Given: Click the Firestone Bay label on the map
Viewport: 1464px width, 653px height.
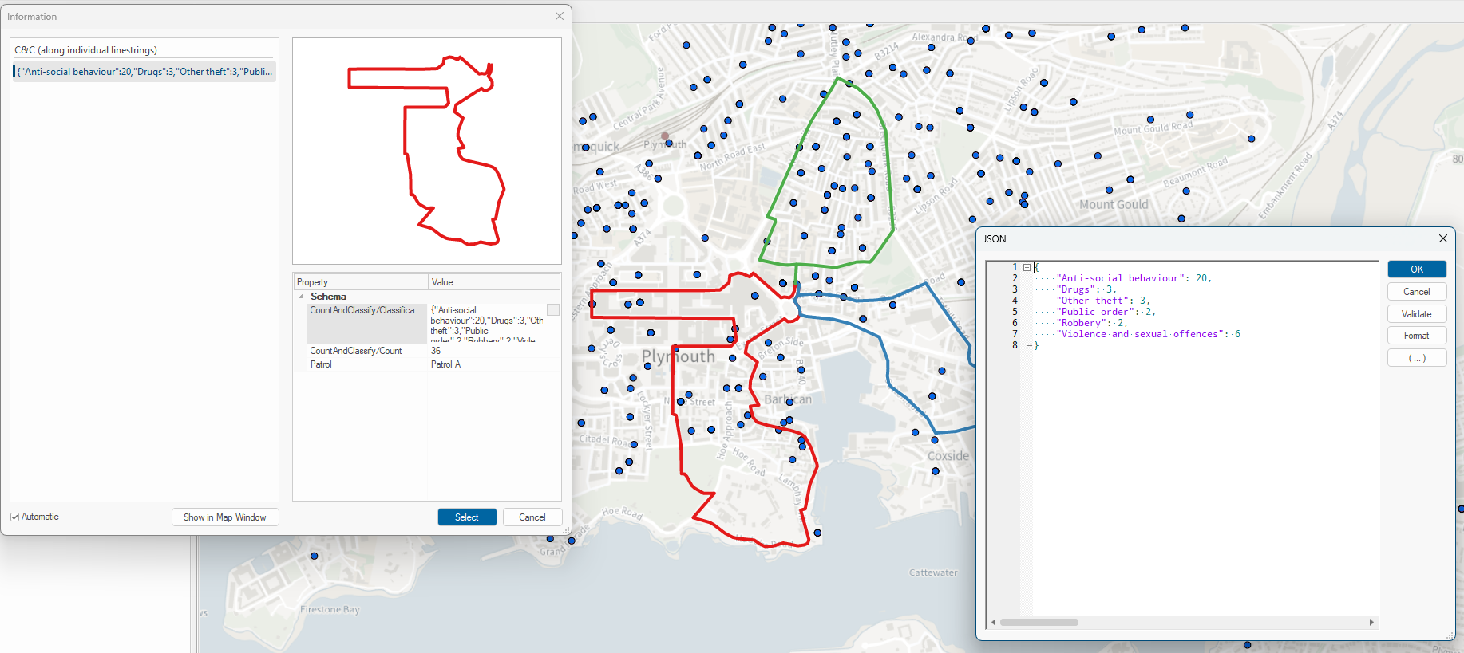Looking at the screenshot, I should click(x=330, y=609).
